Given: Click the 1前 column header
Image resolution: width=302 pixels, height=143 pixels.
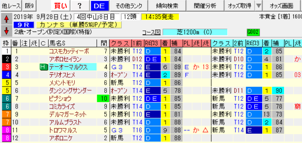Looking at the screenshot, I should [x=138, y=43].
